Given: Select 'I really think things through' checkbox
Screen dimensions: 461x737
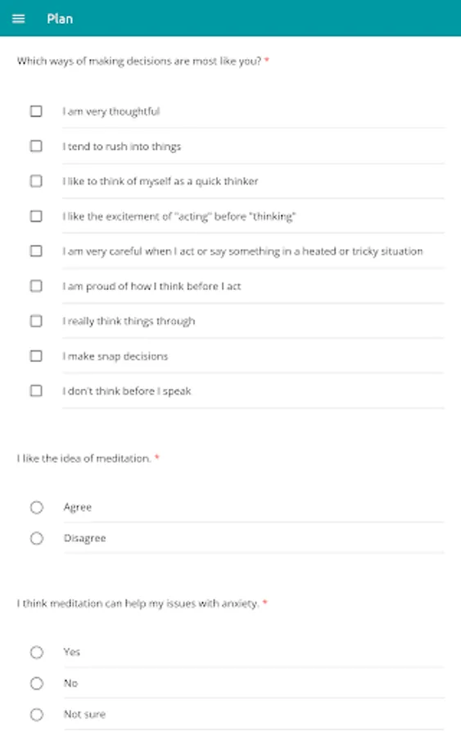Looking at the screenshot, I should (x=36, y=321).
